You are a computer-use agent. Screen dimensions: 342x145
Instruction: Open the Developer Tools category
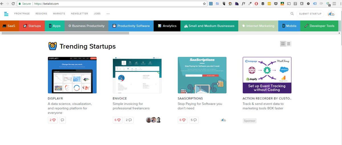[319, 26]
